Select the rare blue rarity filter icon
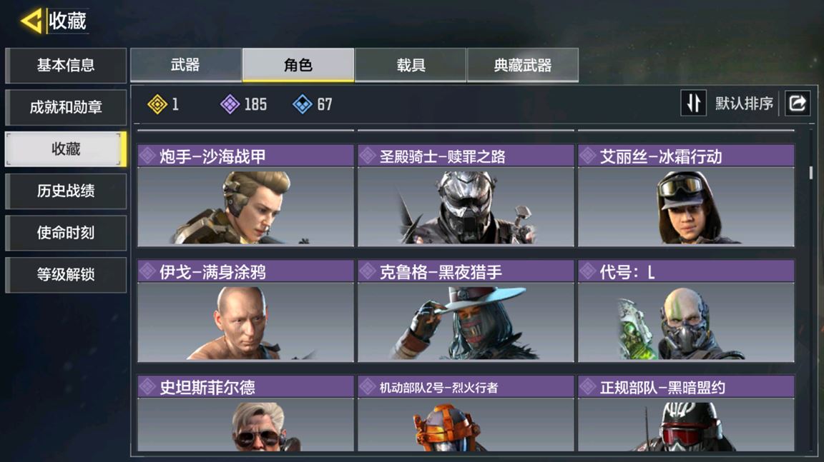Image resolution: width=824 pixels, height=462 pixels. pos(302,104)
